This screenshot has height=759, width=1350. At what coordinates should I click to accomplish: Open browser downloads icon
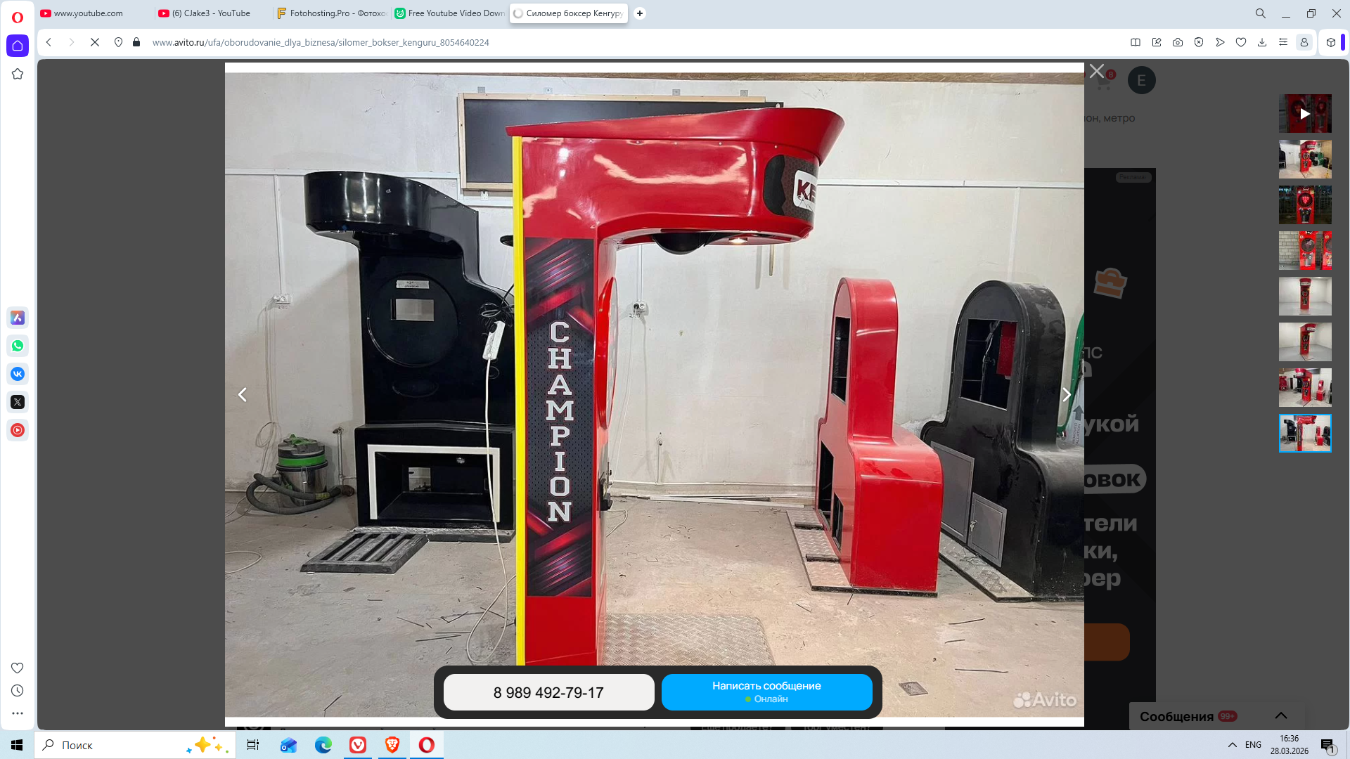pos(1262,42)
